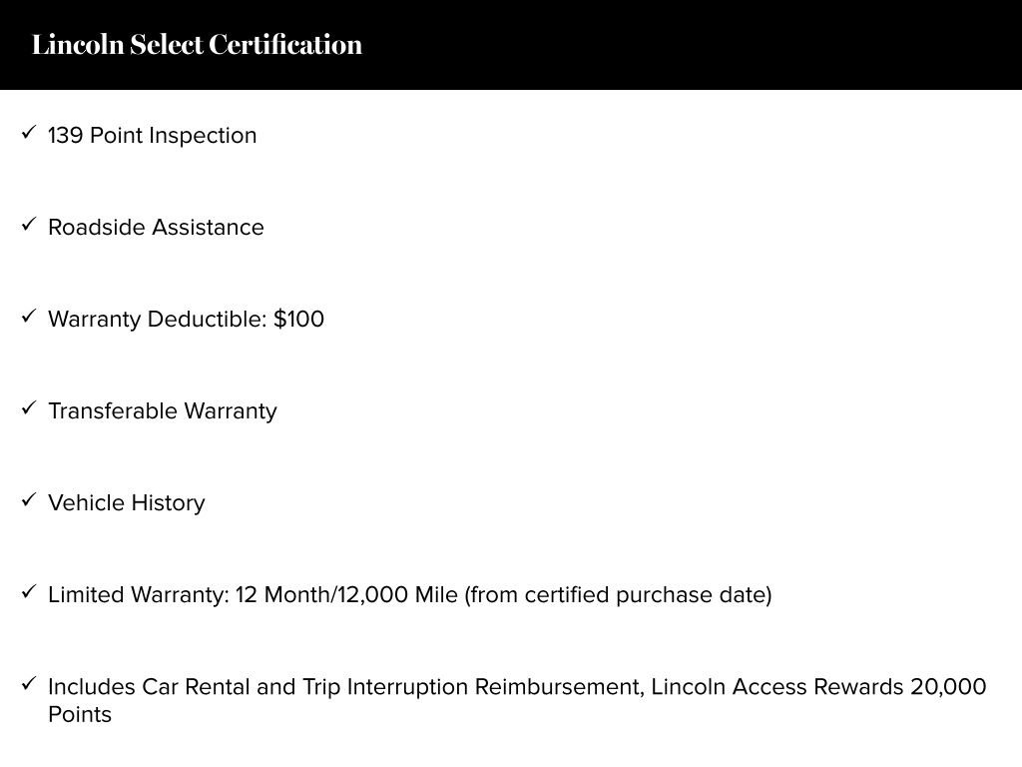Select the Roadside Assistance line
The width and height of the screenshot is (1022, 767).
coord(156,227)
